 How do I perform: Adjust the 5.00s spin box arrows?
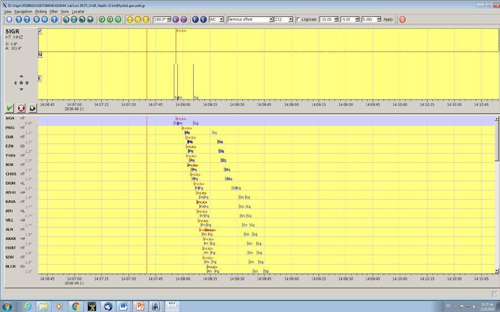pyautogui.click(x=379, y=19)
